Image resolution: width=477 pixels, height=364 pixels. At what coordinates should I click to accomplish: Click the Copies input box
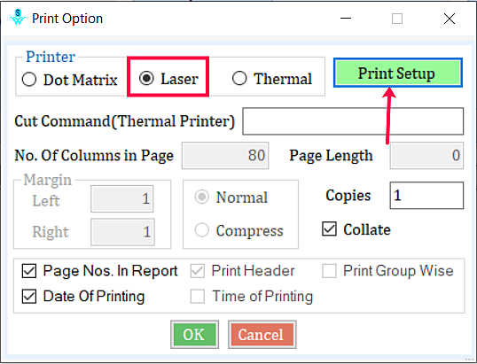(426, 196)
